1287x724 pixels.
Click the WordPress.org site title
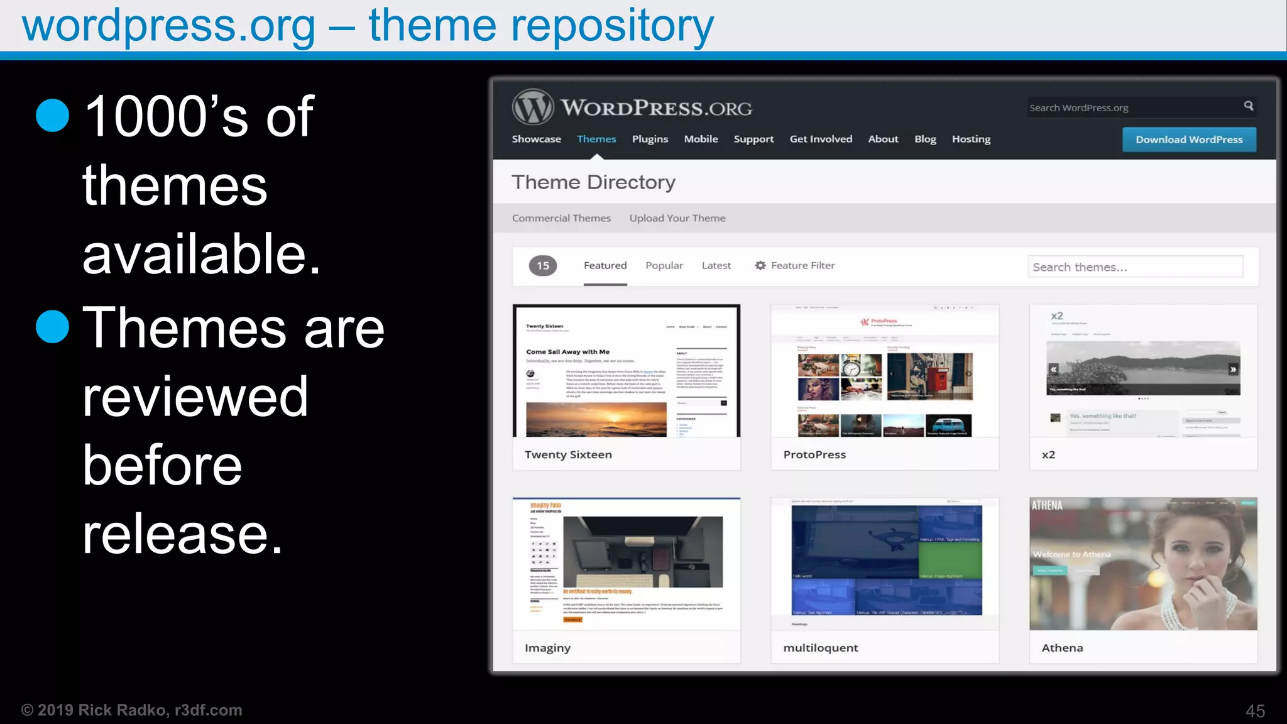pyautogui.click(x=656, y=107)
